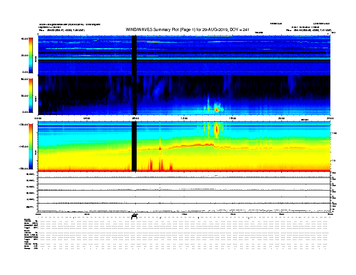The width and height of the screenshot is (356, 275).
Task: Click the 00:00 tick label under RAD1 panel
Action: coord(38,118)
